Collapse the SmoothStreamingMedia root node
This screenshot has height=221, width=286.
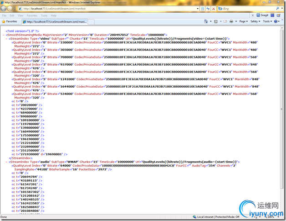coord(4,35)
